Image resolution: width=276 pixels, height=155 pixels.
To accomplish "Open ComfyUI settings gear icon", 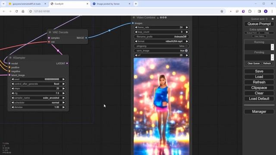I will (x=273, y=19).
